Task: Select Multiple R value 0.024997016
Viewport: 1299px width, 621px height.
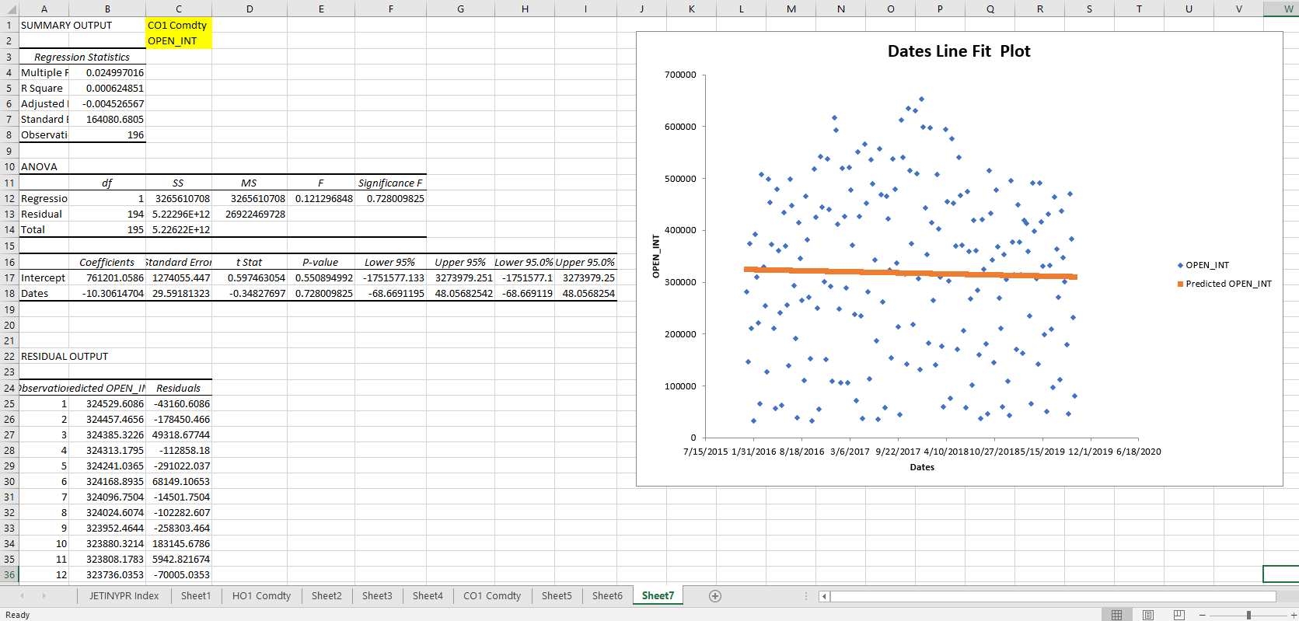Action: (107, 72)
